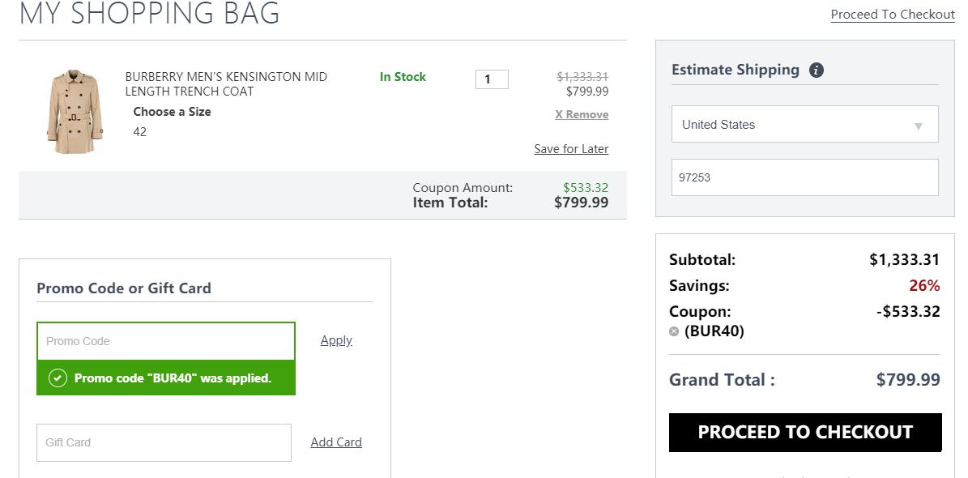Click the Promo Code input field
The image size is (968, 478).
[x=166, y=341]
